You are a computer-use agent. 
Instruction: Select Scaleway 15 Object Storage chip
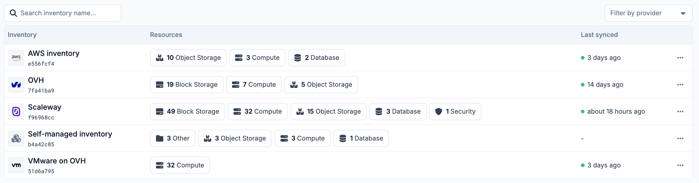[328, 112]
